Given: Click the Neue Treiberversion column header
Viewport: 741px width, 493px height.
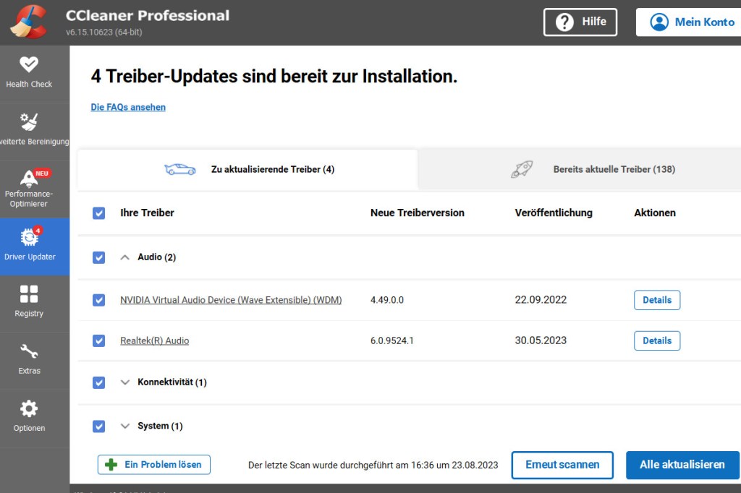Looking at the screenshot, I should (418, 213).
